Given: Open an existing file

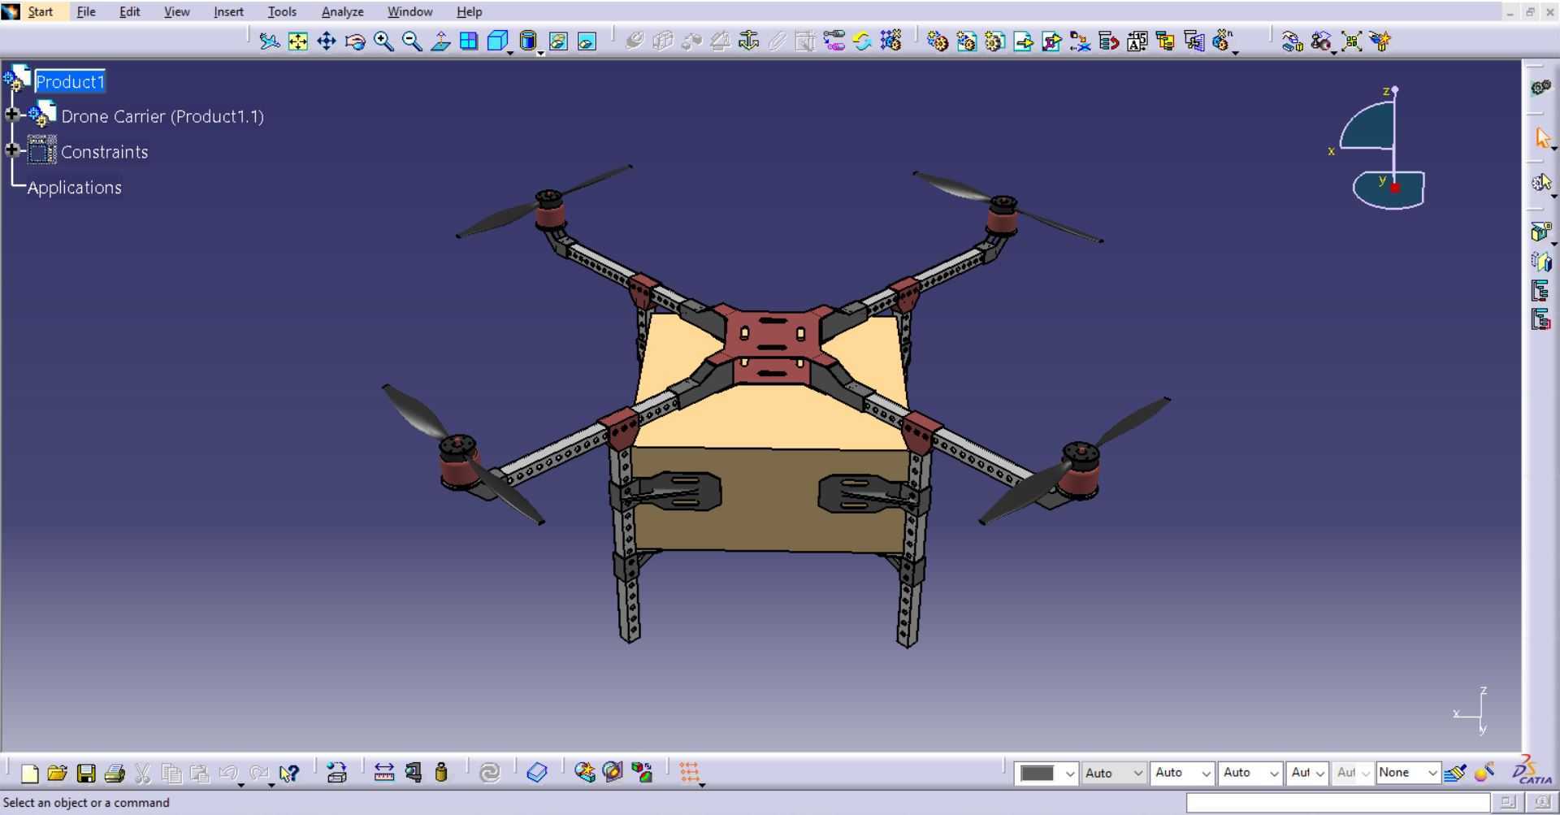Looking at the screenshot, I should click(x=57, y=773).
